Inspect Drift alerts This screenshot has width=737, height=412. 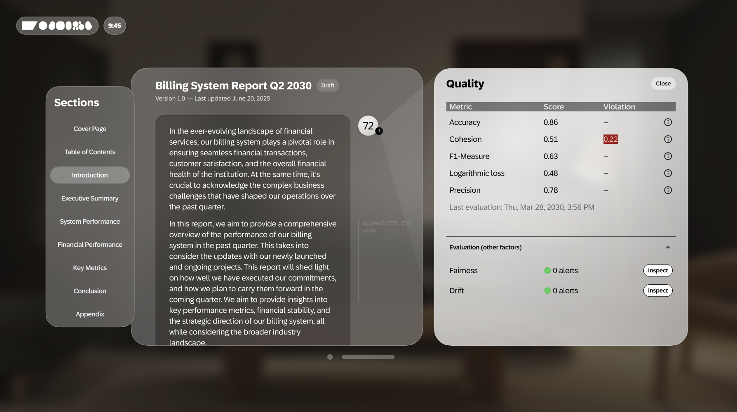[657, 290]
